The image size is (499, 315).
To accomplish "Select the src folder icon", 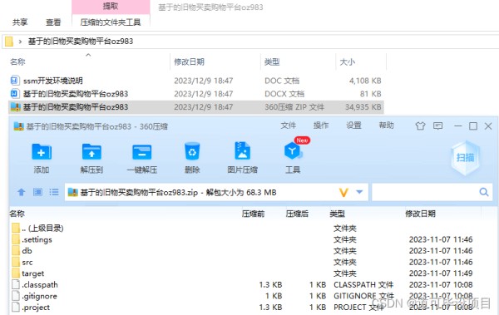I will (16, 262).
